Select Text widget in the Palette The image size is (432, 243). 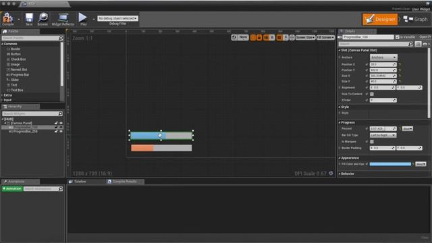[x=13, y=85]
